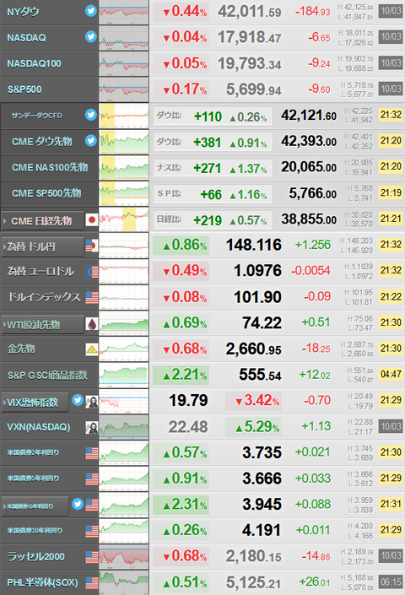Click the US flag icon beside ドルインデックス

point(92,297)
